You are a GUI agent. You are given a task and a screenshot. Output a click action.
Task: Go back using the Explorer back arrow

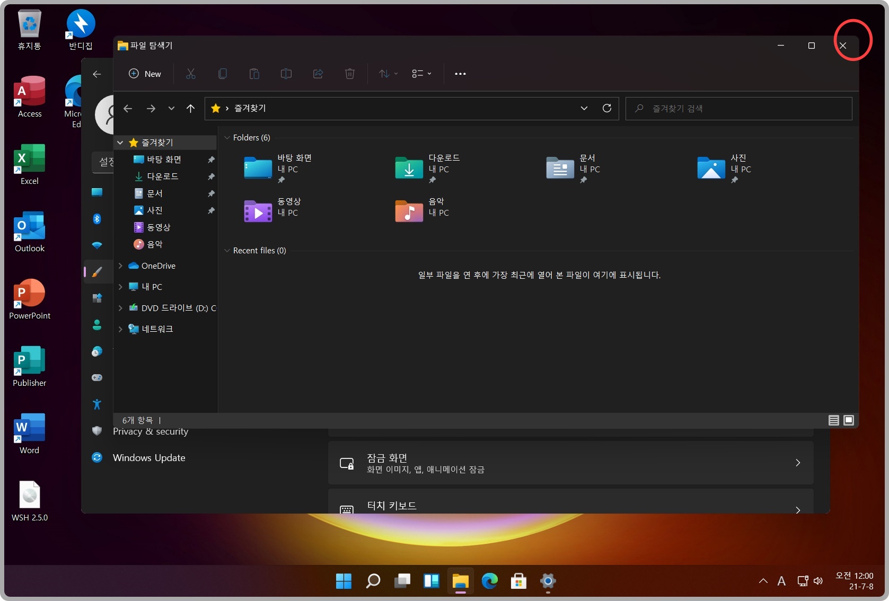(x=128, y=108)
